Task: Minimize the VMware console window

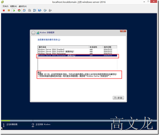Action: pos(144,2)
